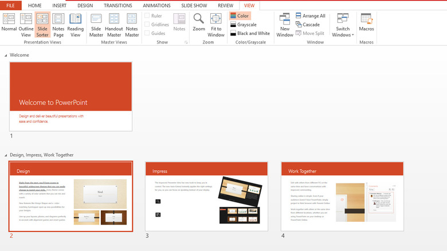This screenshot has width=447, height=251.
Task: Open the Slide Master view
Action: click(96, 25)
